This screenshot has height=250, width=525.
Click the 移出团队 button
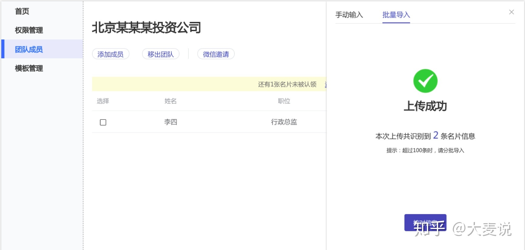point(161,54)
